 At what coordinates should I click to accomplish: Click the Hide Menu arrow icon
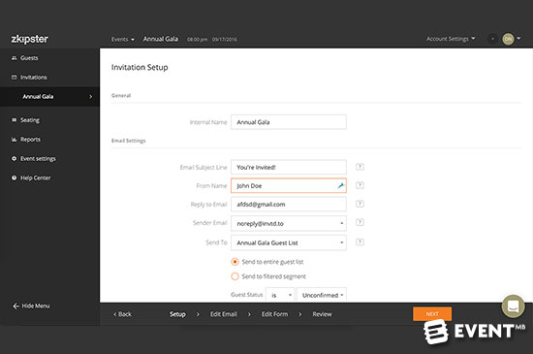16,306
